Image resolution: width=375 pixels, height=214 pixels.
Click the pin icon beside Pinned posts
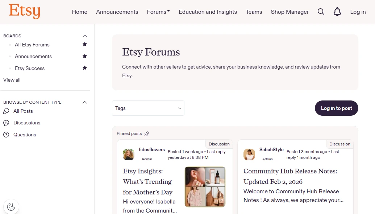(147, 133)
